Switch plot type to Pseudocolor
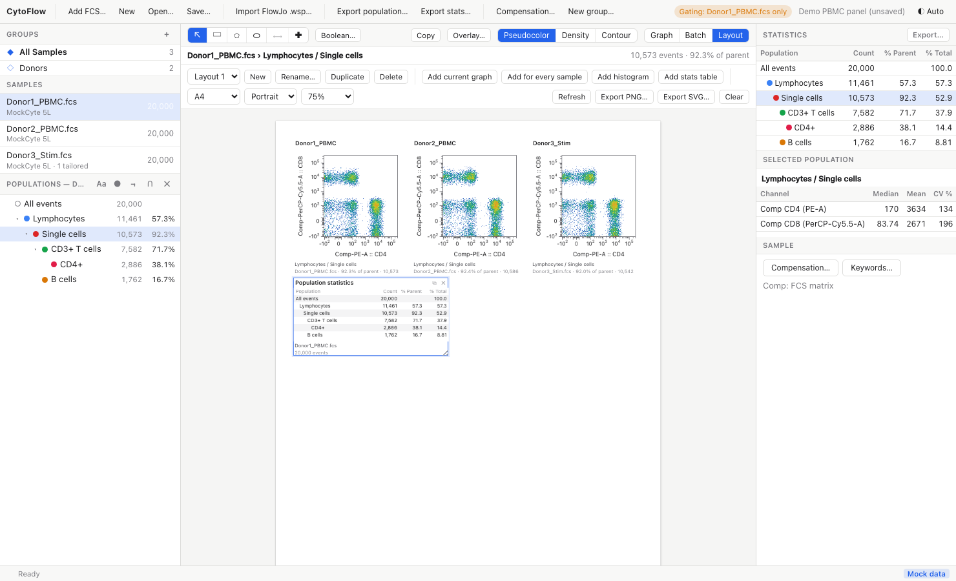Viewport: 956px width, 581px height. click(526, 36)
